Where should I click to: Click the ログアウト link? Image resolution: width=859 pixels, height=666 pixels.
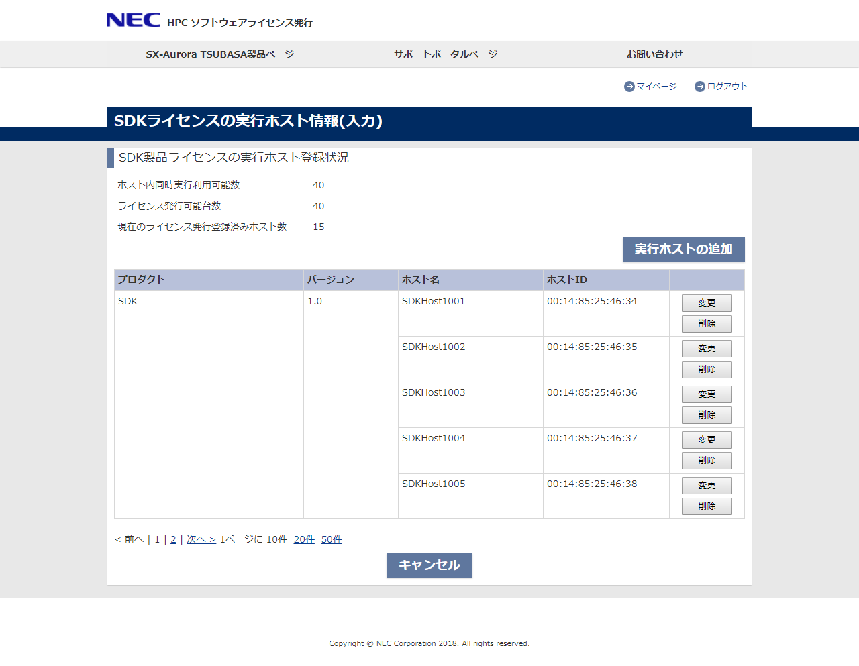pyautogui.click(x=727, y=87)
